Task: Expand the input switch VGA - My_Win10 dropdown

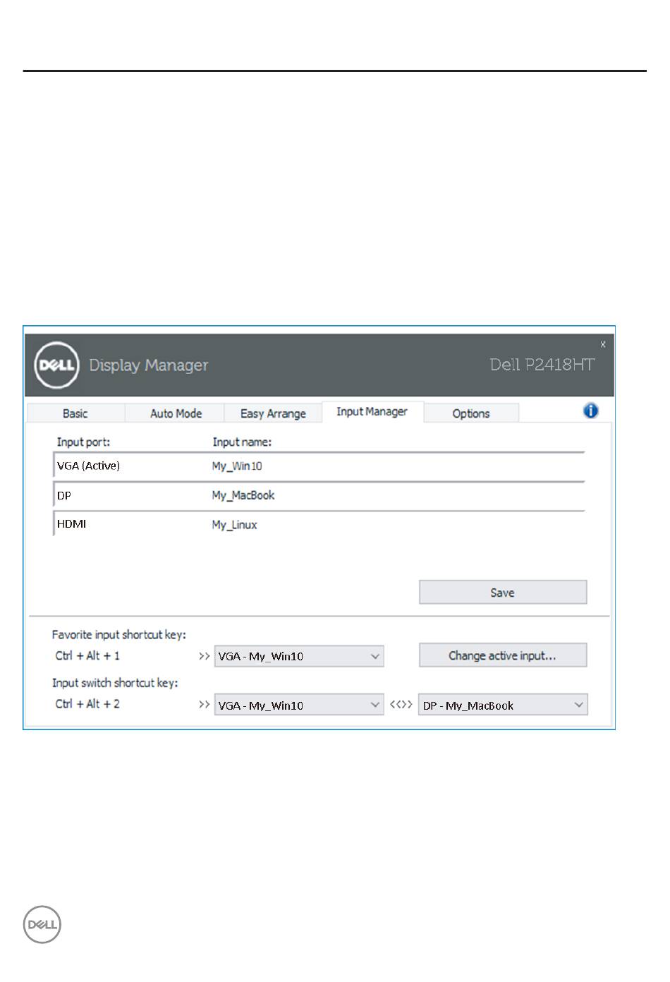Action: point(299,705)
